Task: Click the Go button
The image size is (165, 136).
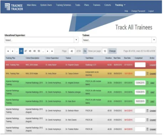Action: 85,51
